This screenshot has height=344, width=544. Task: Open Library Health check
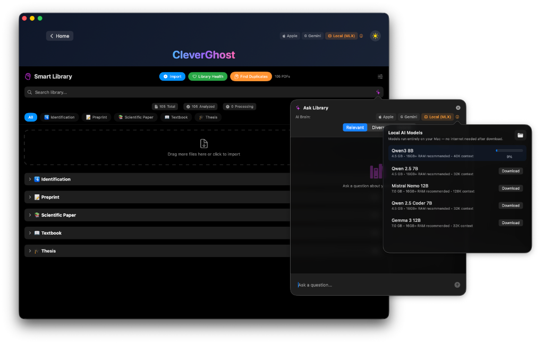pos(208,76)
